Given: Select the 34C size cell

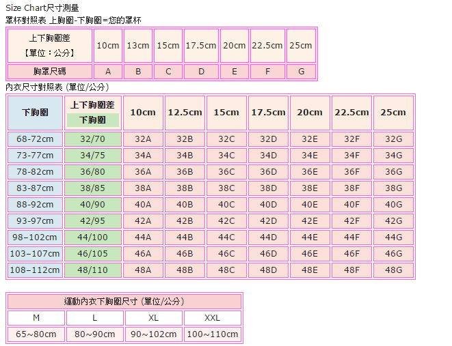Looking at the screenshot, I should coord(226,155).
